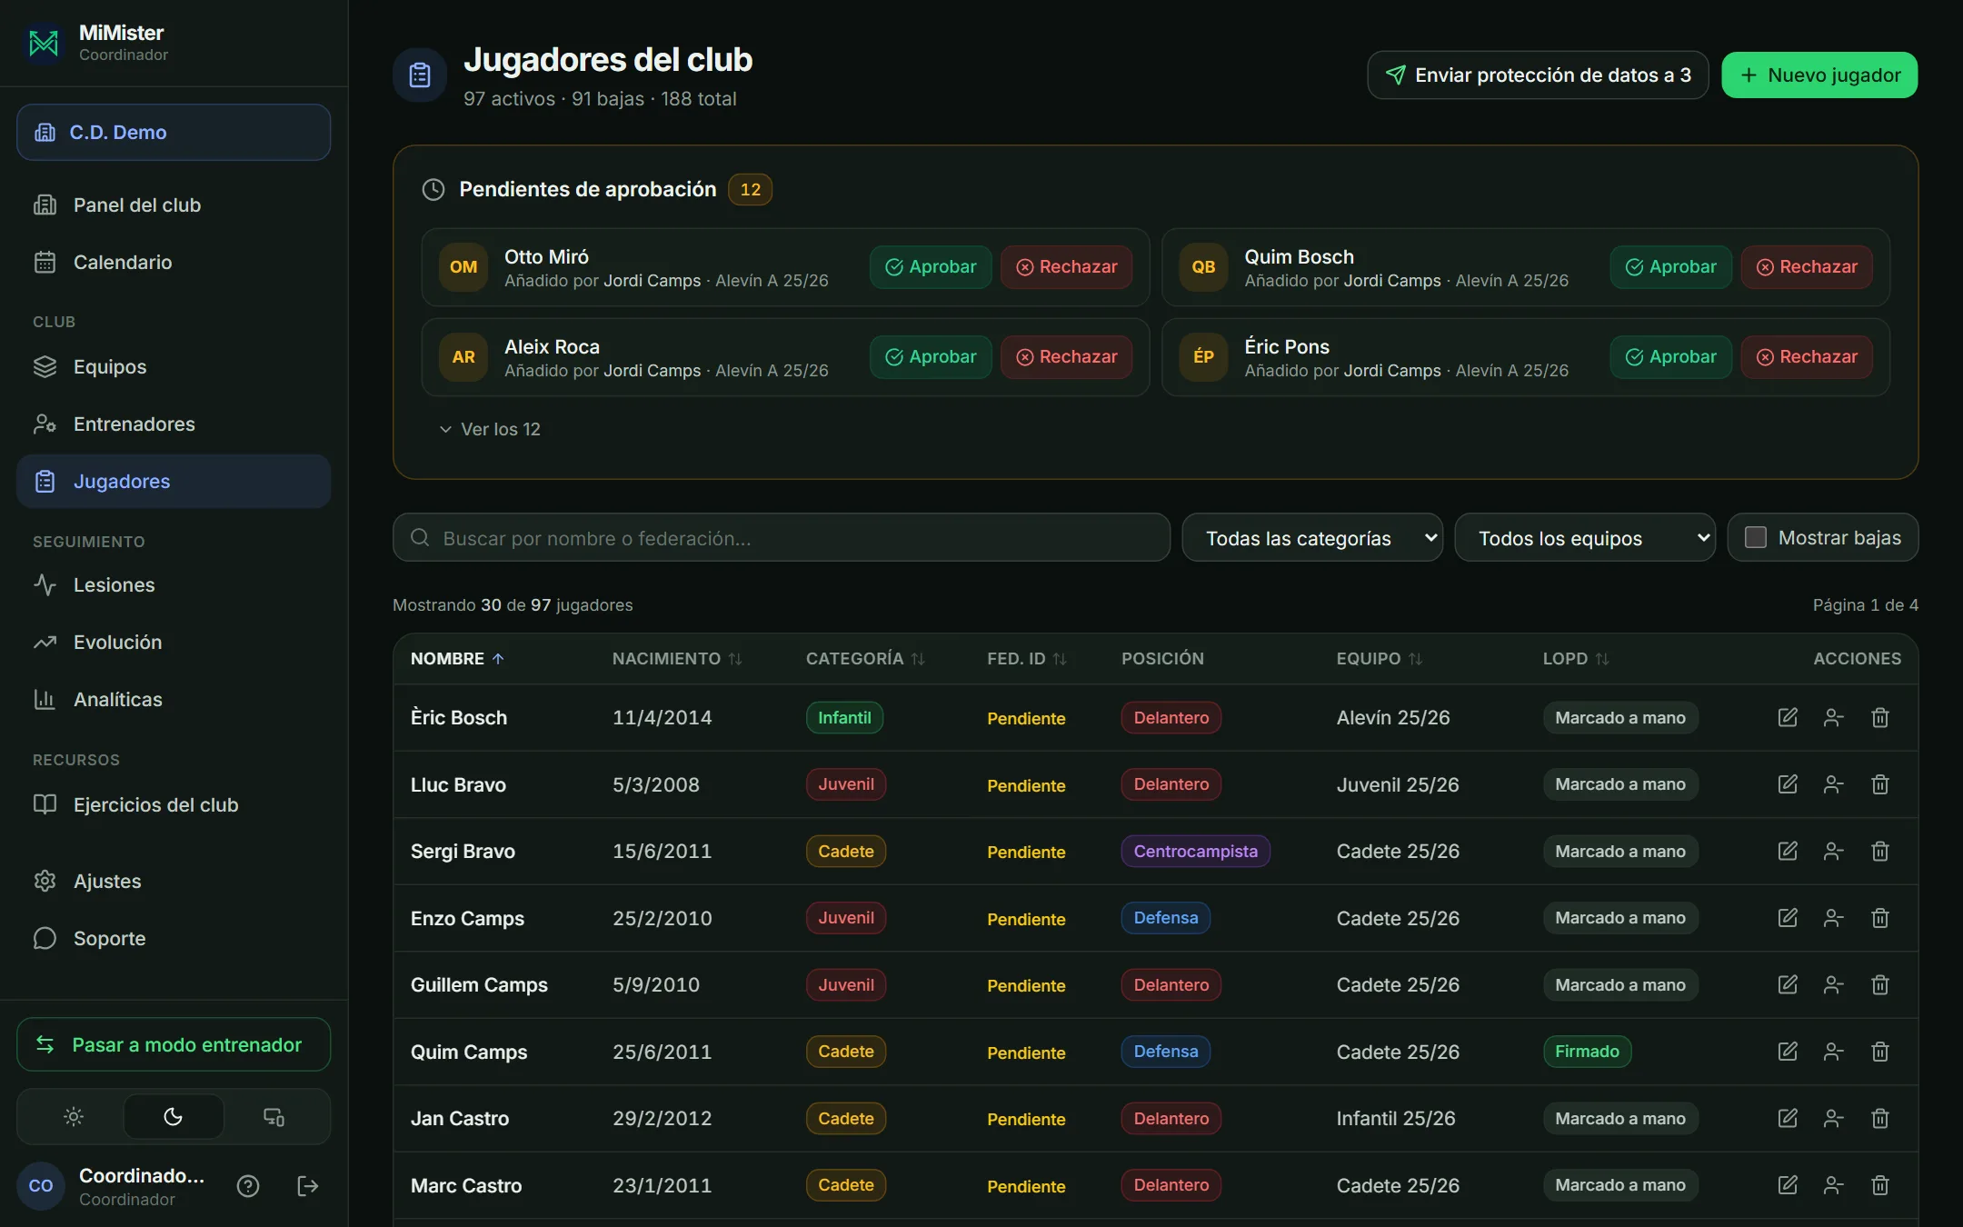Reject Éric Pons

coord(1807,357)
